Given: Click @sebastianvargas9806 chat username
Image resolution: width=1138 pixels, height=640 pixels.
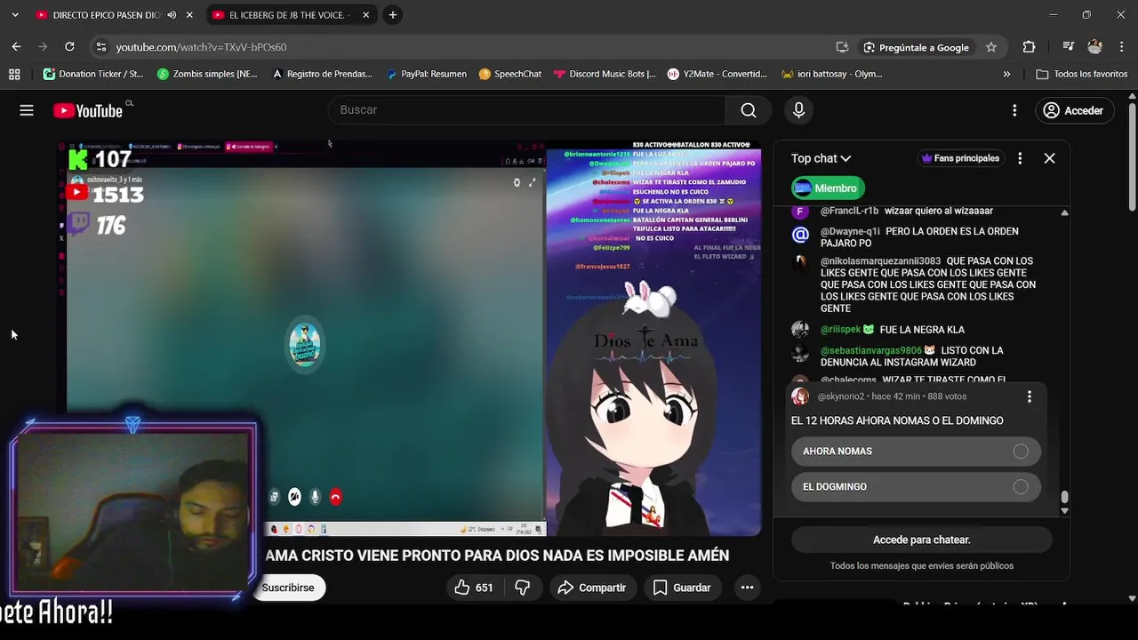Looking at the screenshot, I should [870, 350].
